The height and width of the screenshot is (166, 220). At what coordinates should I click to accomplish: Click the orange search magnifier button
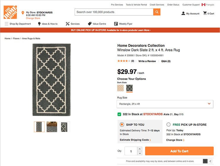click(157, 12)
